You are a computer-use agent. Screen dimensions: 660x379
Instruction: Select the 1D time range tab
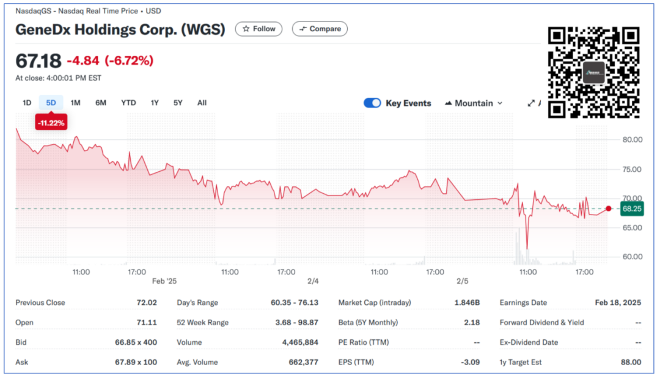27,103
